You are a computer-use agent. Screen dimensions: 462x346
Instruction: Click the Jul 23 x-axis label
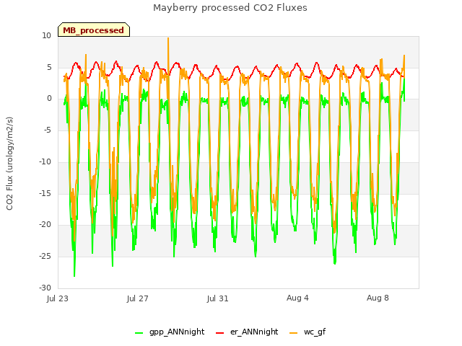(58, 298)
